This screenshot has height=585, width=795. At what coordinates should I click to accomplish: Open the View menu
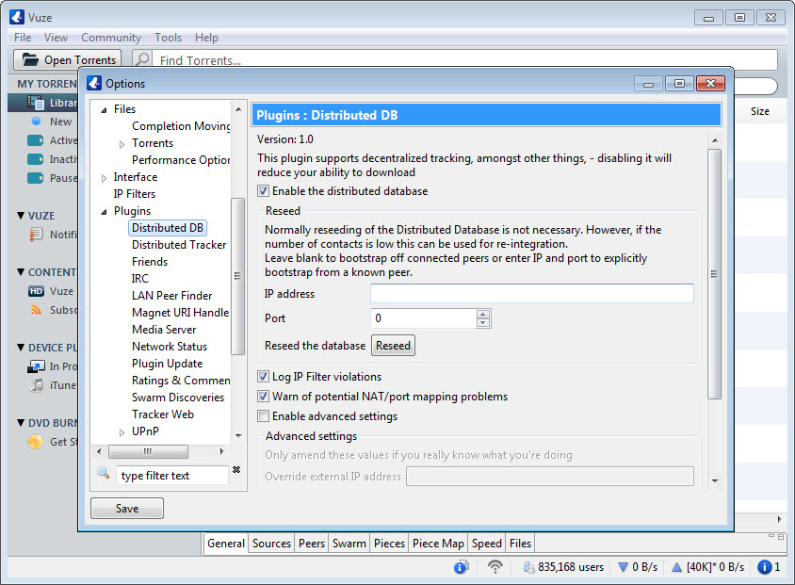coord(56,38)
